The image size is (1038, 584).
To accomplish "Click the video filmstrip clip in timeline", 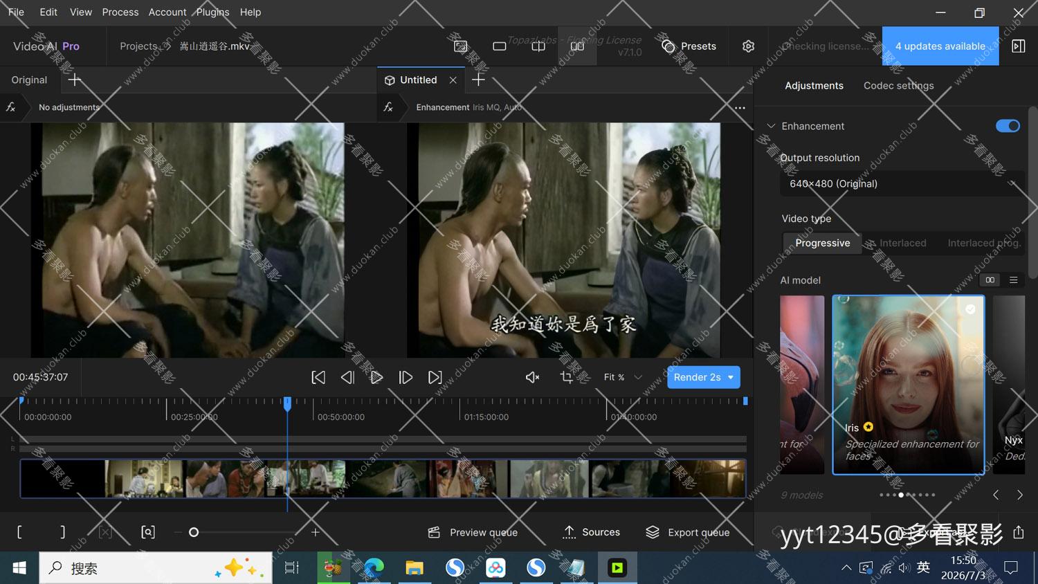I will [x=383, y=478].
